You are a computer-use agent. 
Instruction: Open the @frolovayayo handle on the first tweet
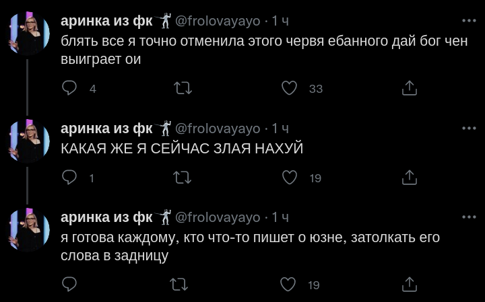pos(218,21)
